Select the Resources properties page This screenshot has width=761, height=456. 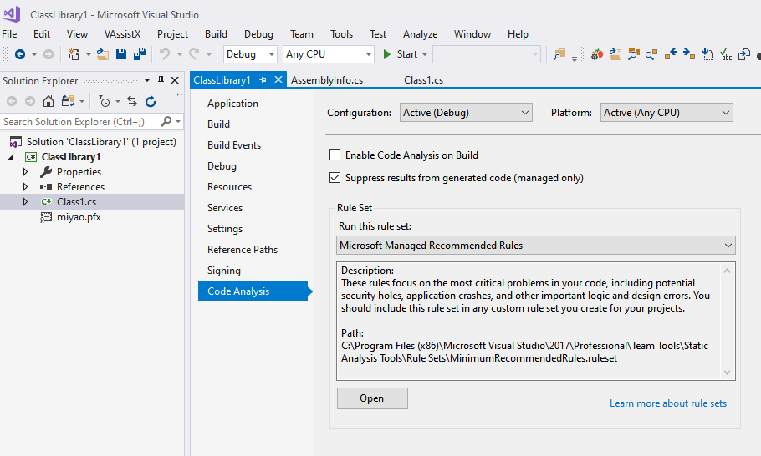click(x=229, y=186)
